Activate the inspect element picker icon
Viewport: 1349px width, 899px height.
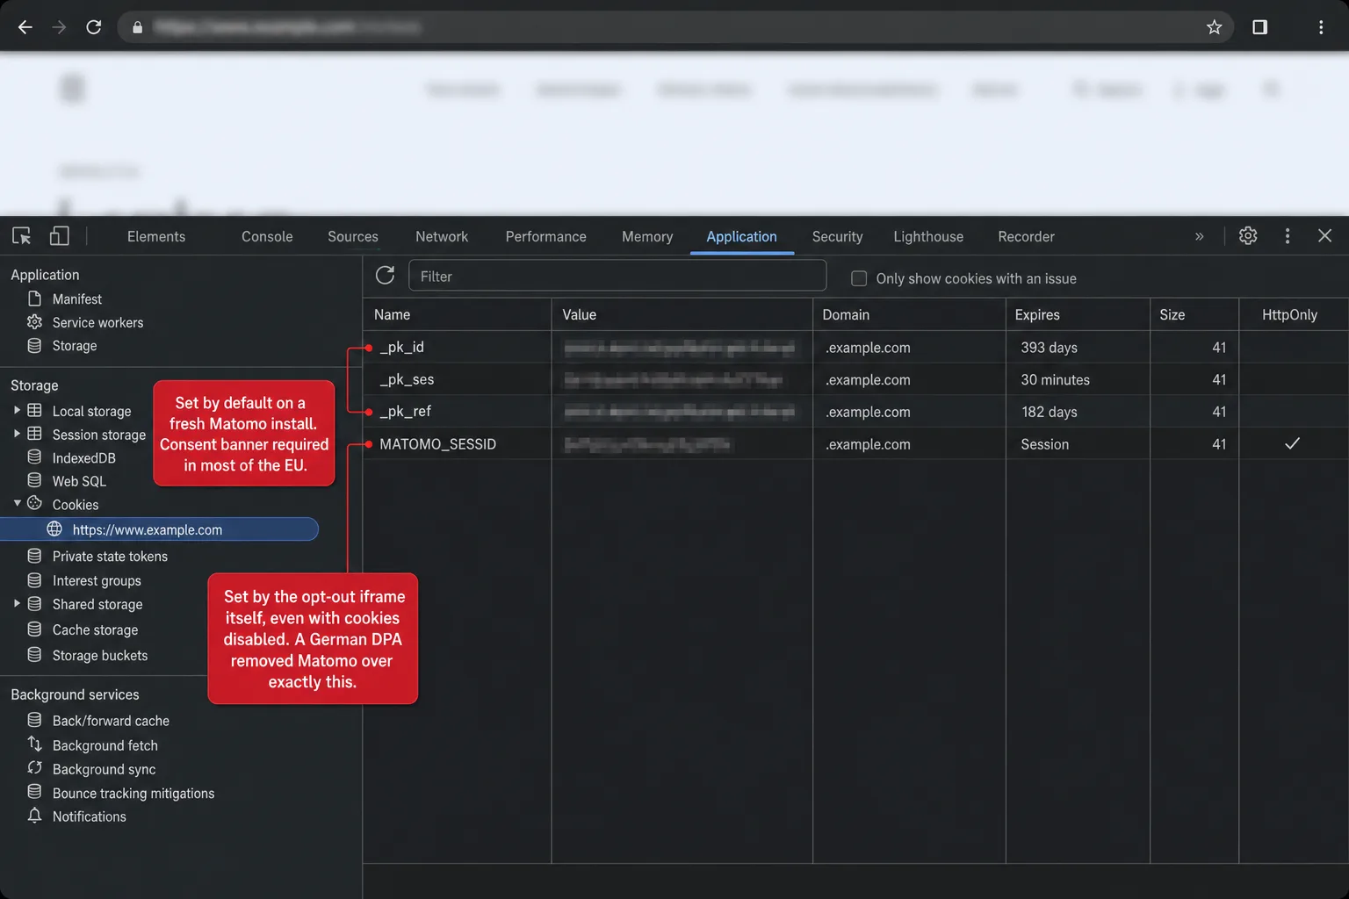(22, 236)
